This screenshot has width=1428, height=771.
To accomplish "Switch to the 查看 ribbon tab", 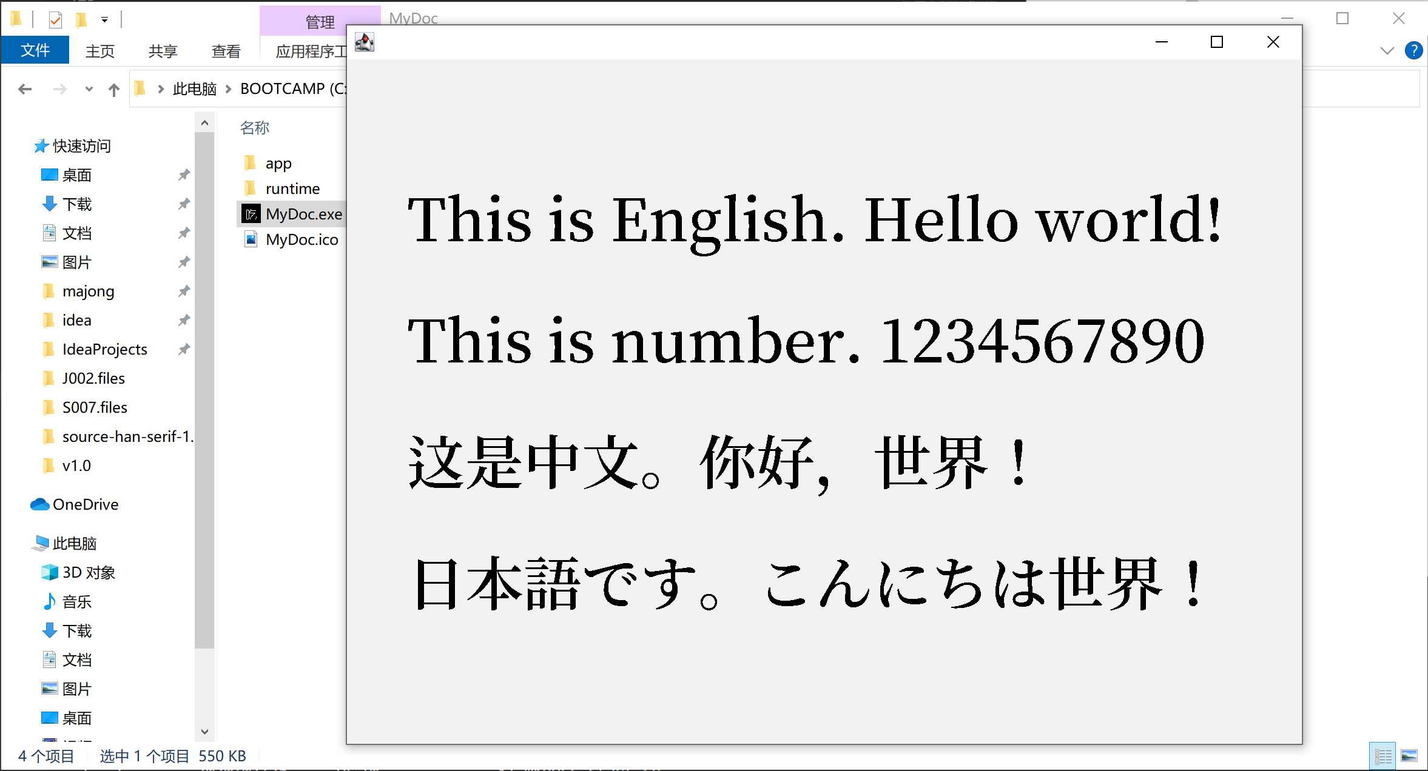I will (226, 52).
